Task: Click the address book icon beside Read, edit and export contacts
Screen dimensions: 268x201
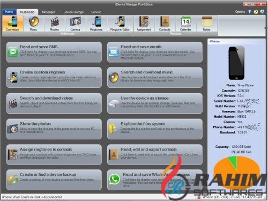Action: coord(114,154)
